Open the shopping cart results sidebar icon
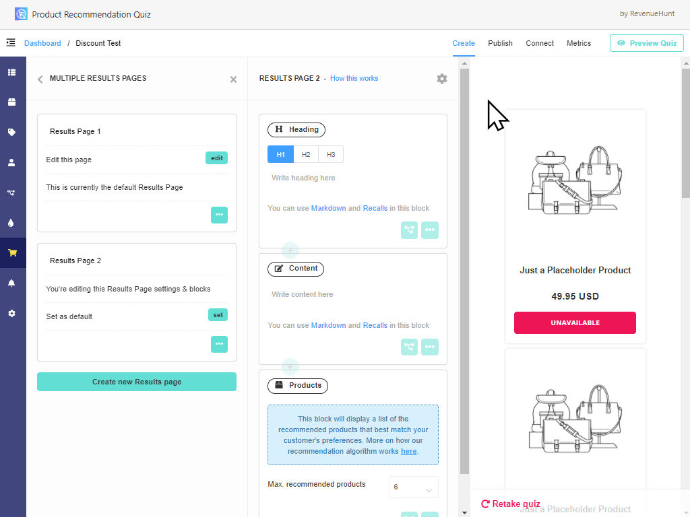The width and height of the screenshot is (690, 517). pos(12,253)
